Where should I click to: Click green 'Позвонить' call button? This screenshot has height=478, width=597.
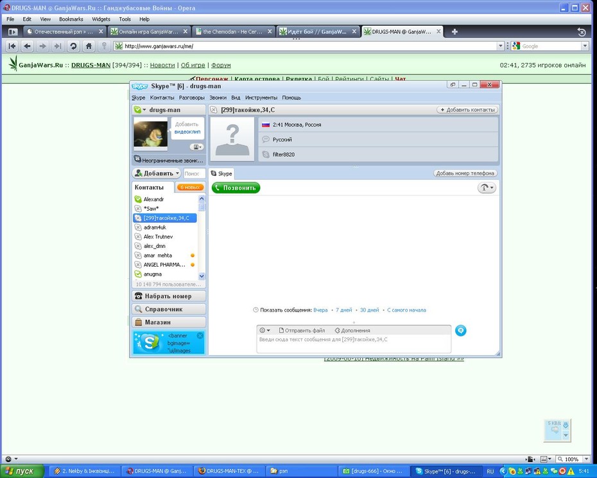click(236, 188)
